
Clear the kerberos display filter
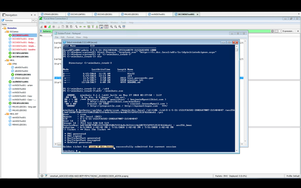click(272, 31)
